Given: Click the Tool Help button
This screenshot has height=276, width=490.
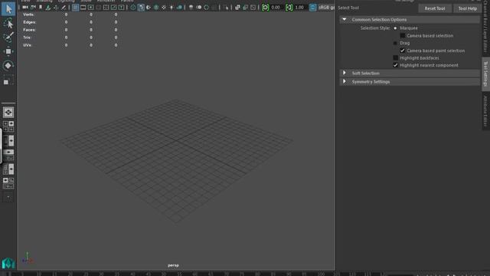Looking at the screenshot, I should point(468,8).
